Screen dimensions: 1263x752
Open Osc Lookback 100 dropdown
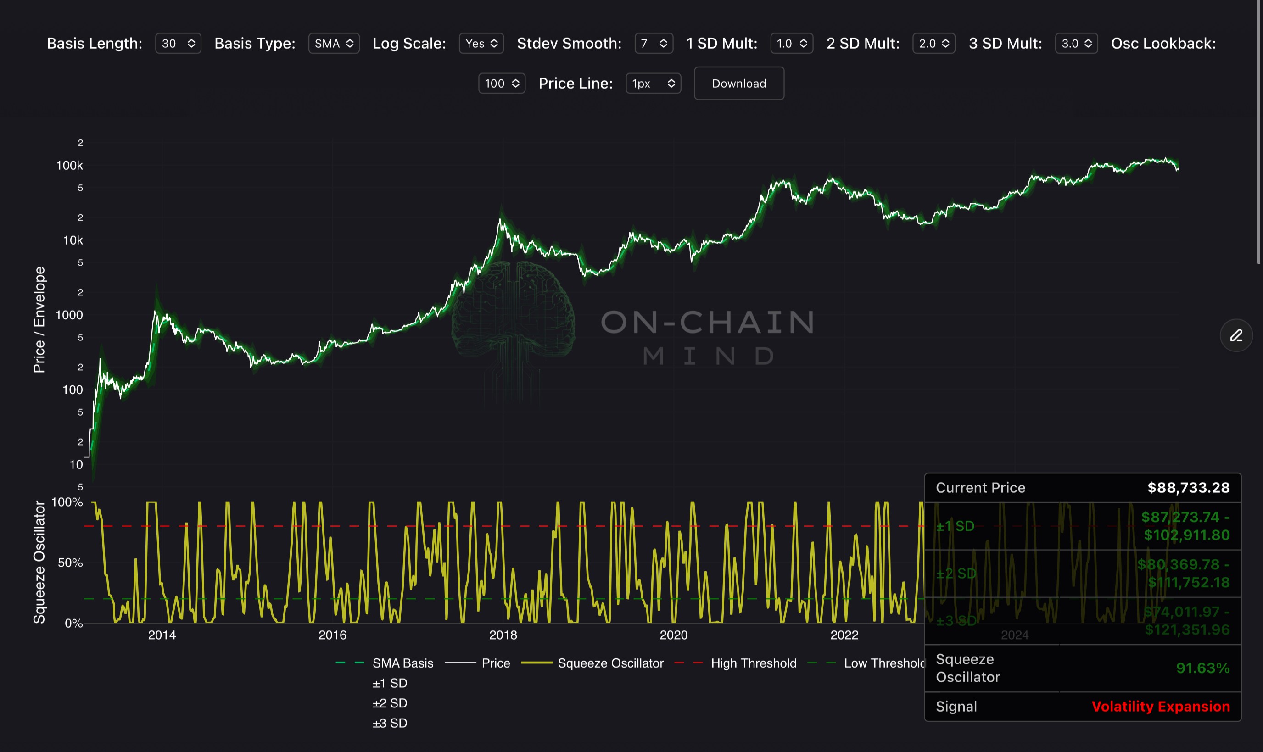pyautogui.click(x=501, y=84)
